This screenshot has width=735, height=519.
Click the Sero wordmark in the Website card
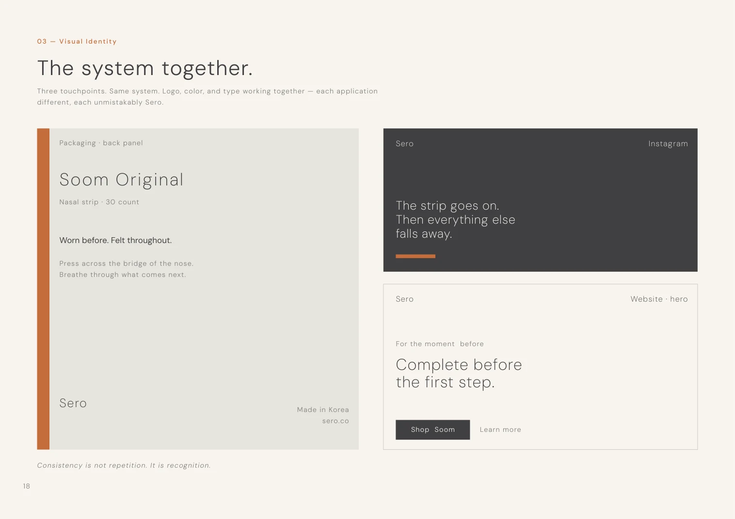[404, 299]
